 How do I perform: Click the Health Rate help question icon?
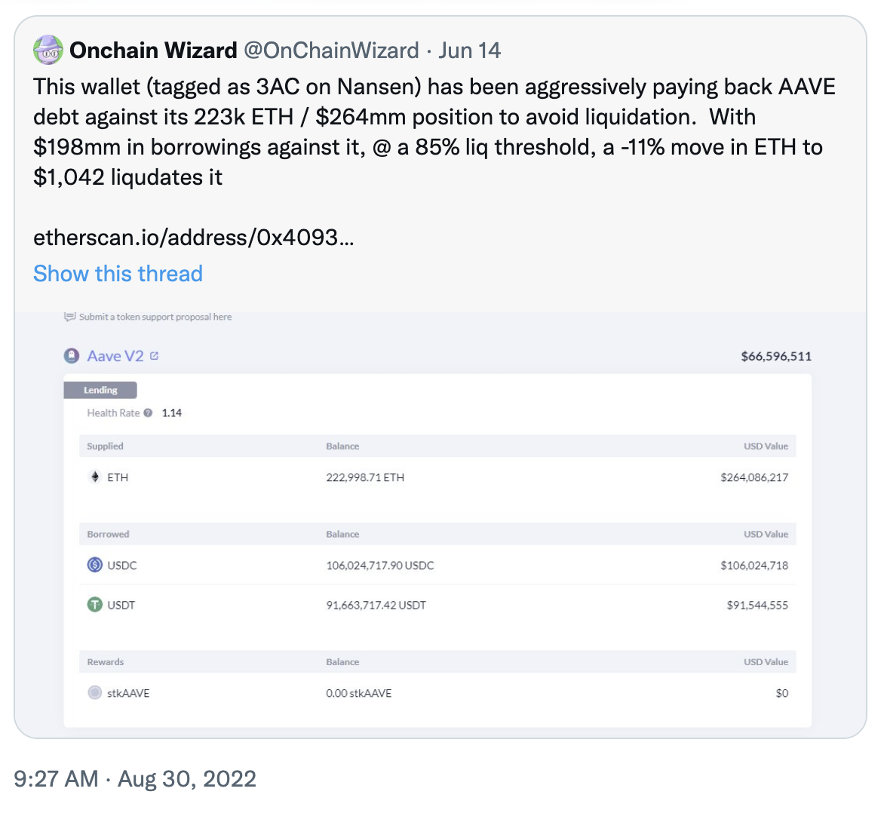(148, 413)
